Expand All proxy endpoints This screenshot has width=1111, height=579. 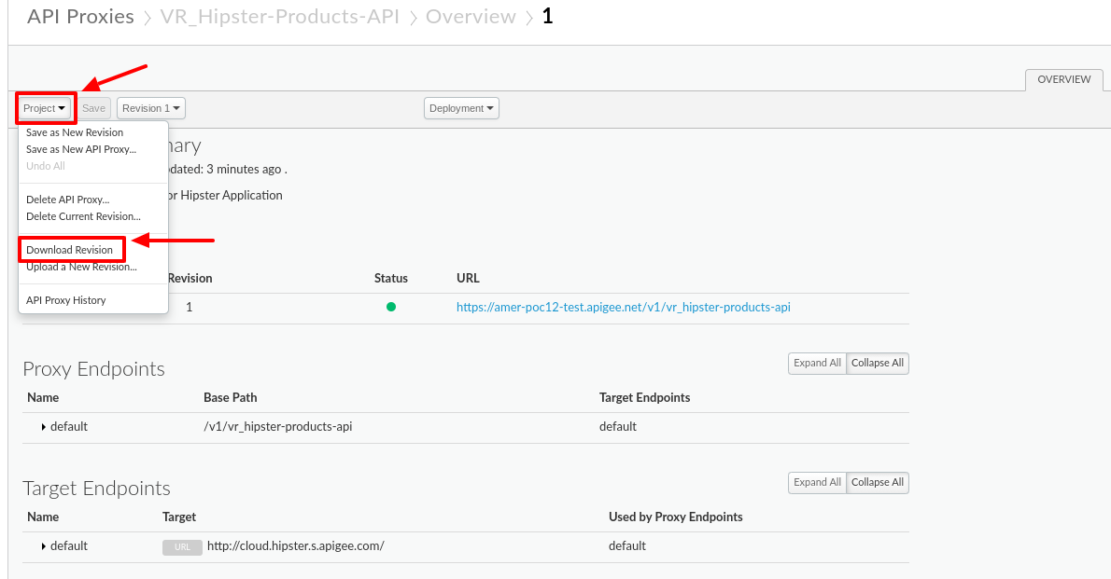click(x=817, y=363)
